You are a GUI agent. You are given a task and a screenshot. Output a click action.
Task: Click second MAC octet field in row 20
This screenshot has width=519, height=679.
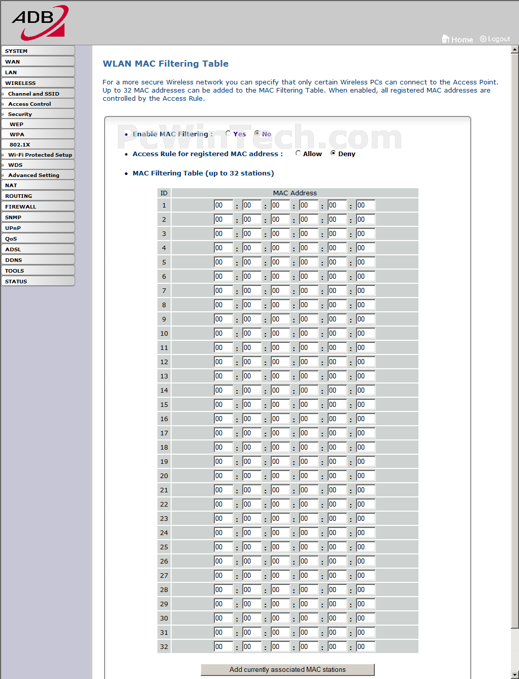point(252,476)
